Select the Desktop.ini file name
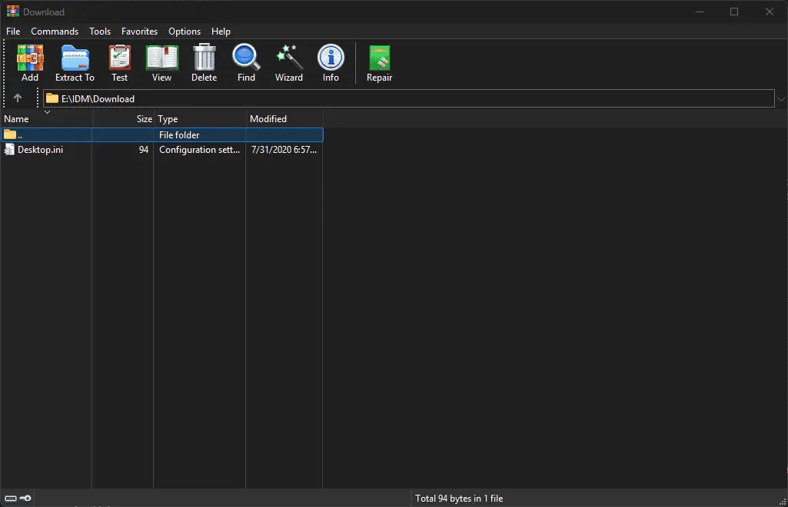The image size is (788, 507). [40, 150]
